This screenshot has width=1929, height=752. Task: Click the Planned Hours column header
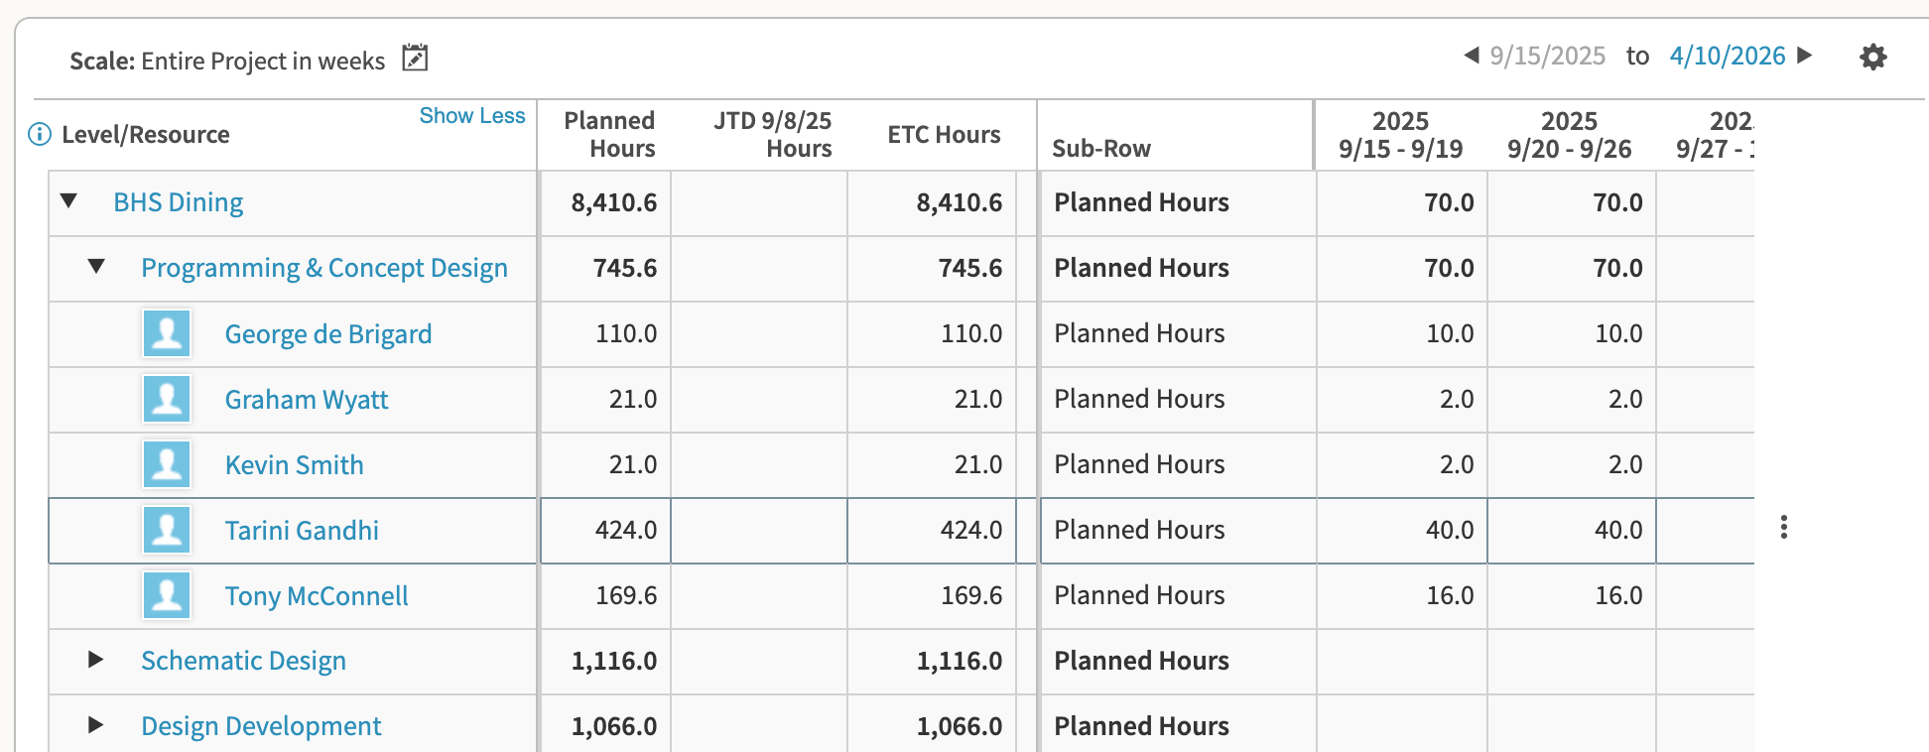609,135
